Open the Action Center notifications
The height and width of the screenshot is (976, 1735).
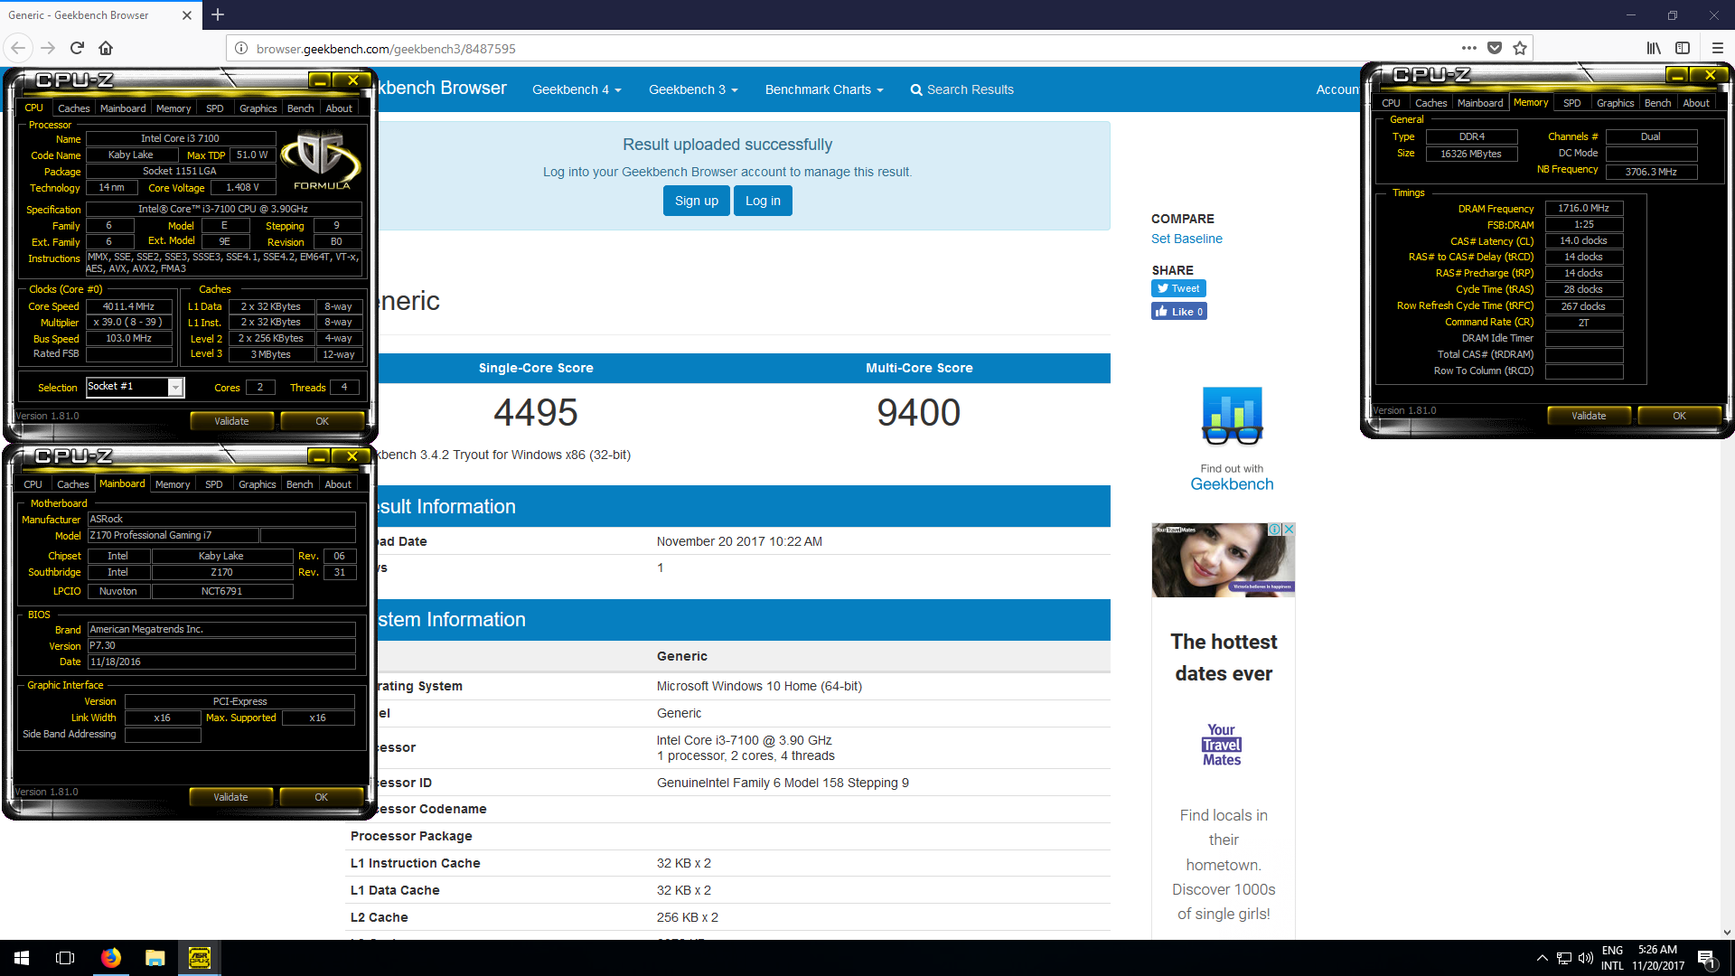[1706, 959]
